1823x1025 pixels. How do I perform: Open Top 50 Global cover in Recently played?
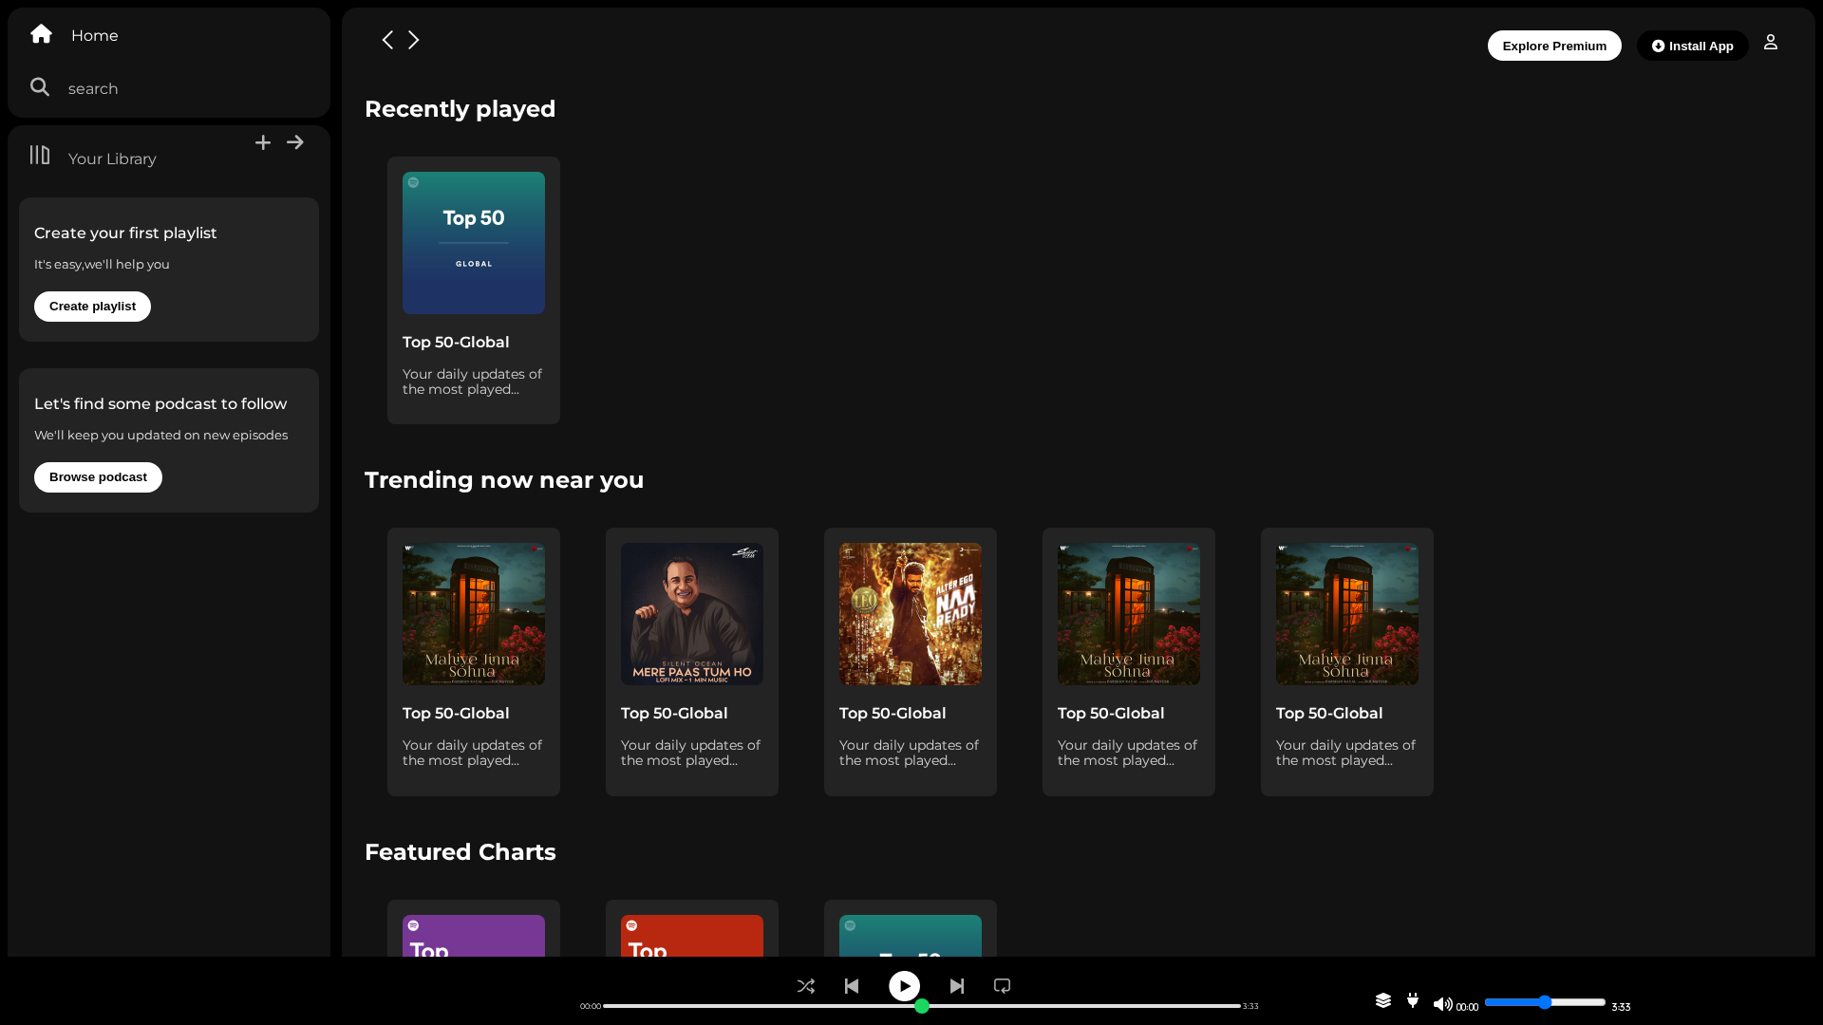(474, 243)
